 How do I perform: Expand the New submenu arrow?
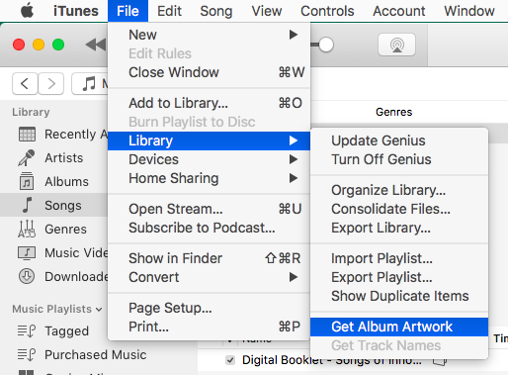tap(294, 35)
